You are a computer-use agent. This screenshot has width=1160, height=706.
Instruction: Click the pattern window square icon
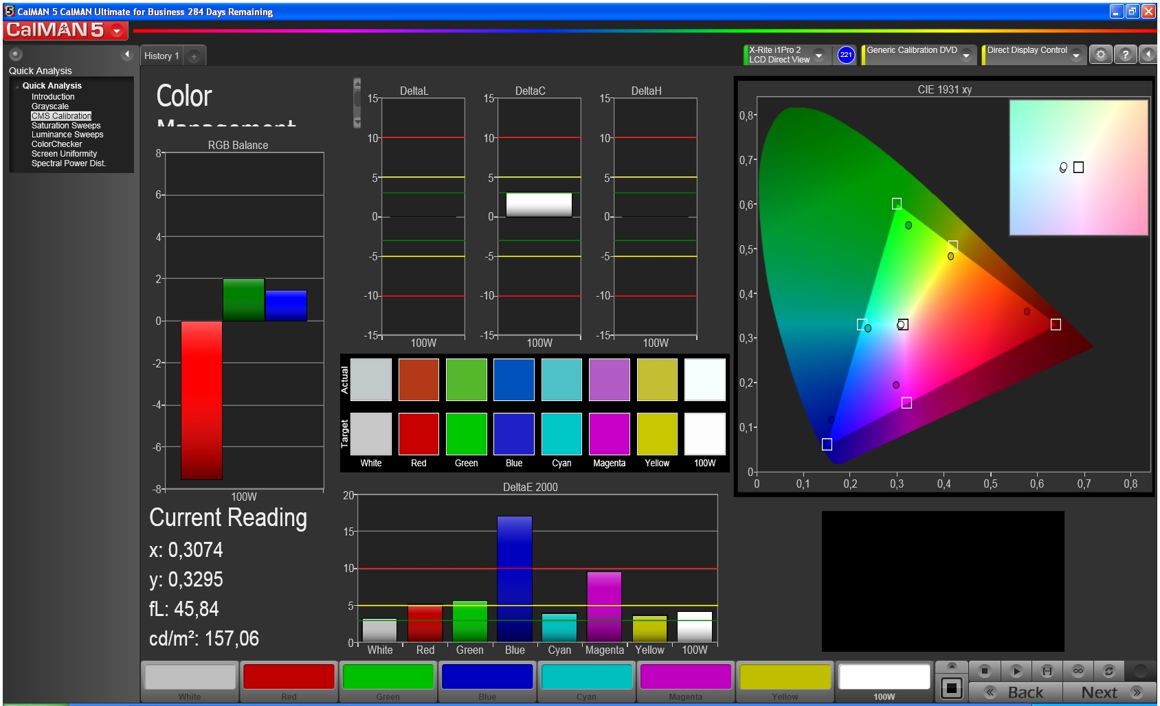pos(952,687)
